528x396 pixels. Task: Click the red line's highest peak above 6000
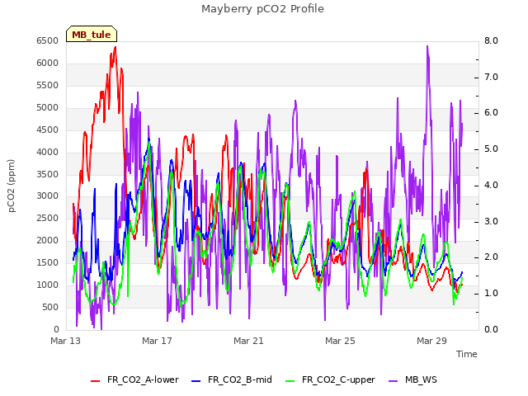115,48
